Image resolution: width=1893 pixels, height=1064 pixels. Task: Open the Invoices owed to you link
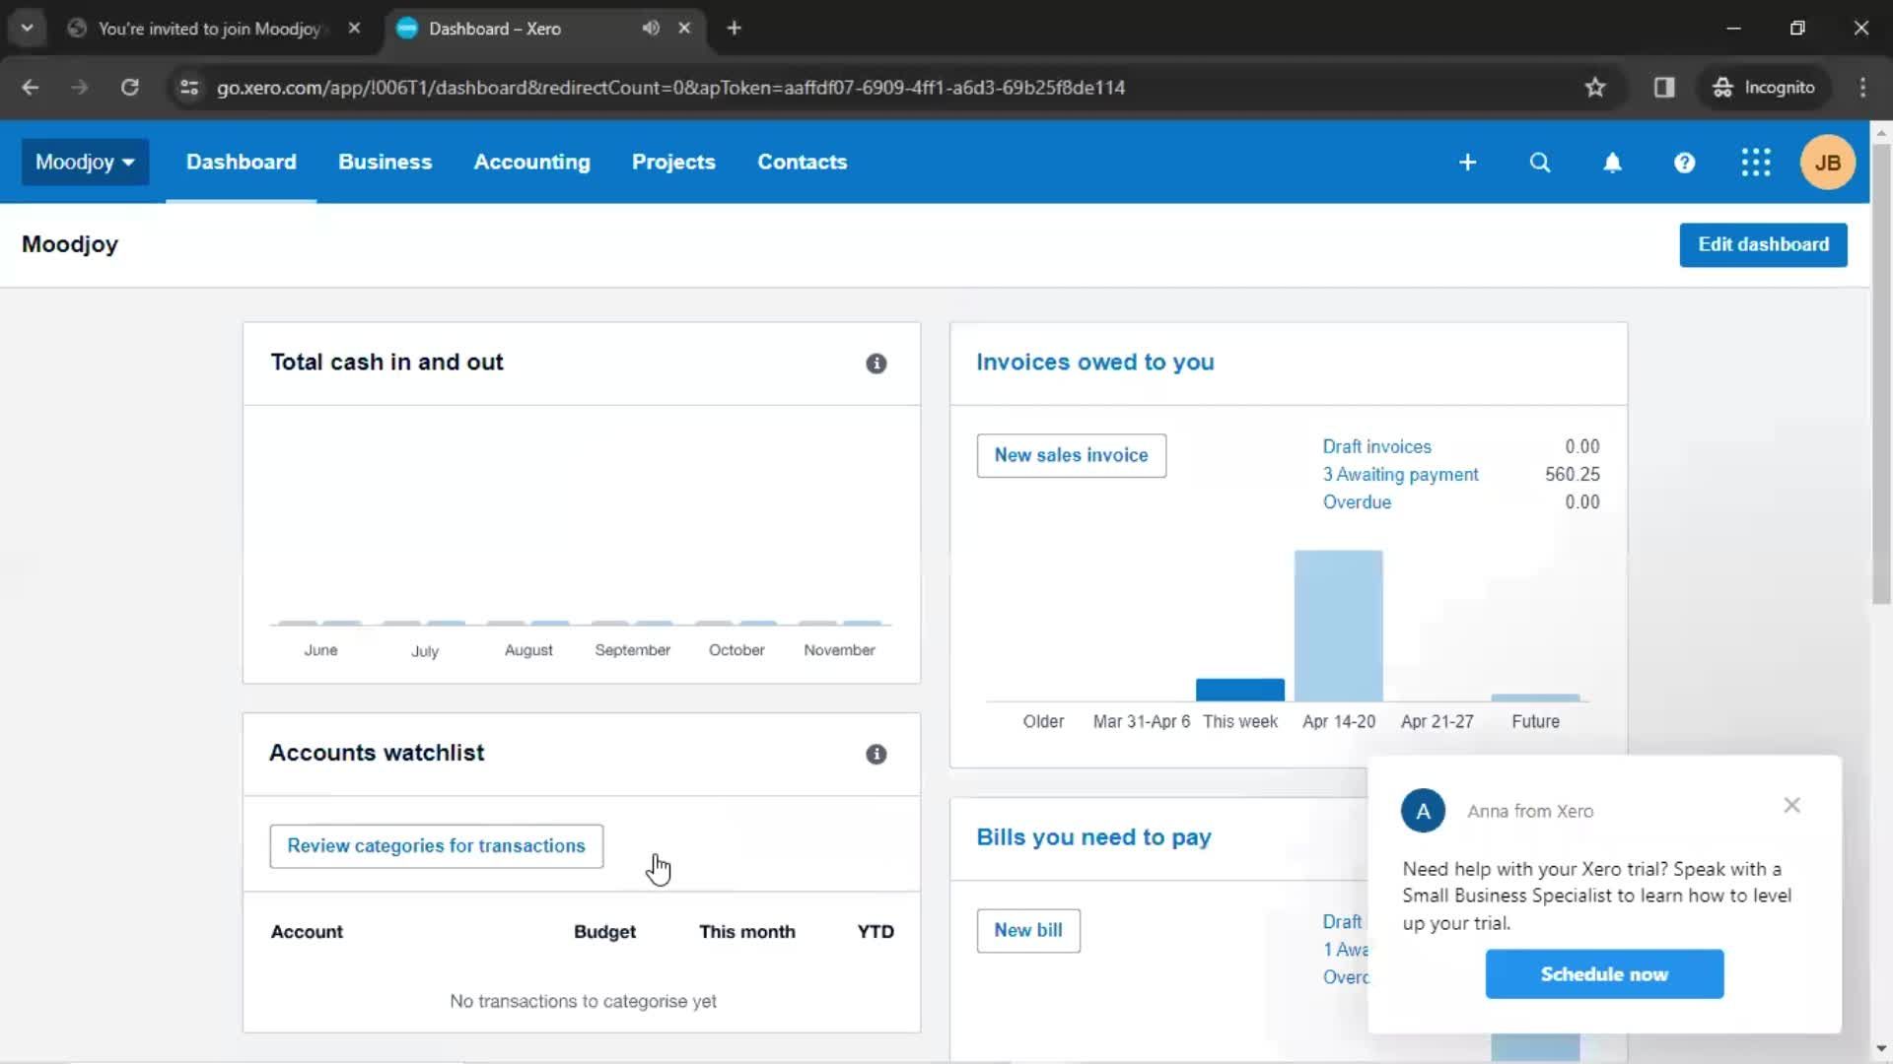click(x=1094, y=363)
